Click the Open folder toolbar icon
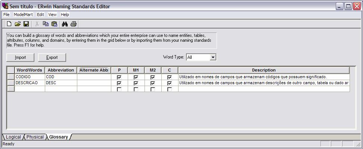Viewport: 363px width, 149px height. pyautogui.click(x=18, y=24)
